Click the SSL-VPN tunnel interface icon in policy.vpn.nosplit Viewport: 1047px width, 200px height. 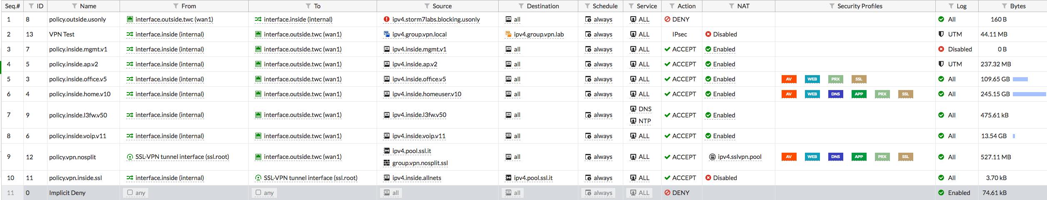[130, 157]
